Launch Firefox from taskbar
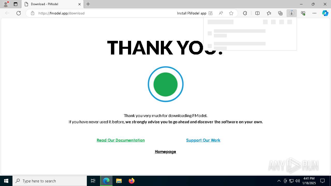Image resolution: width=331 pixels, height=186 pixels. tap(131, 181)
